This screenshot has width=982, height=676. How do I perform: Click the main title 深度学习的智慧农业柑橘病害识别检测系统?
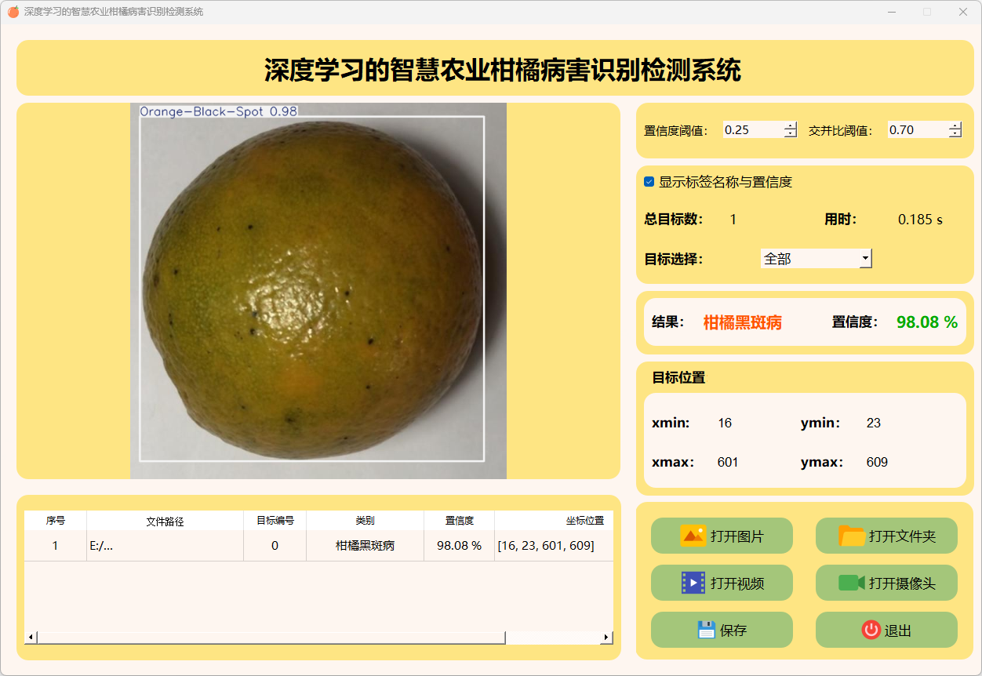tap(503, 70)
